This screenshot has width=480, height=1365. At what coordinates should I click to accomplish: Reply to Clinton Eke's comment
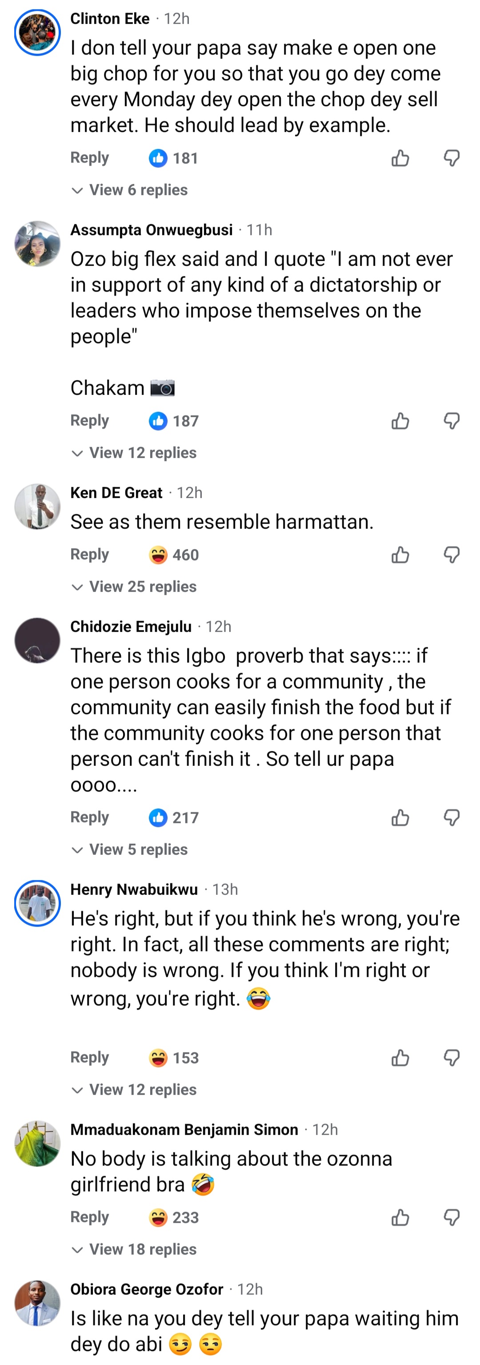[89, 157]
